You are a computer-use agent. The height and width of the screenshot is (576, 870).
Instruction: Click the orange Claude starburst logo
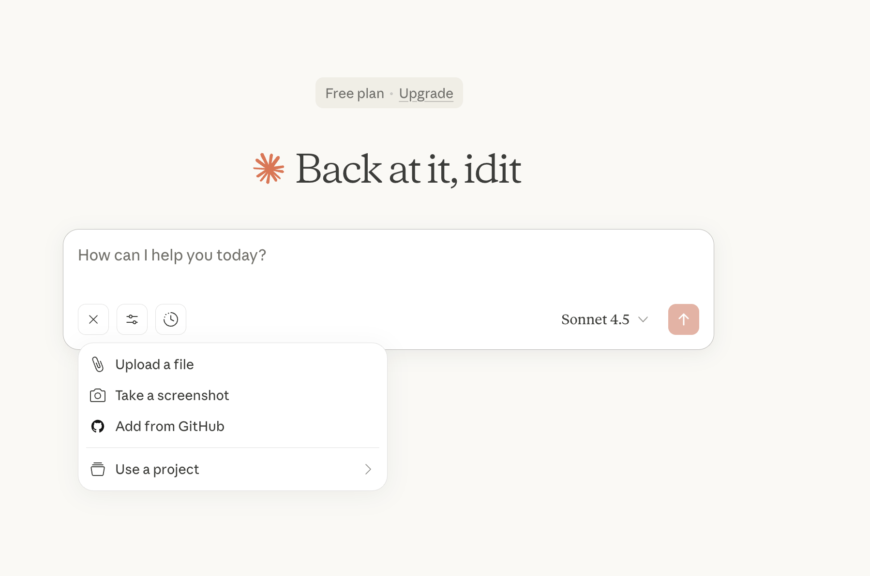point(269,169)
